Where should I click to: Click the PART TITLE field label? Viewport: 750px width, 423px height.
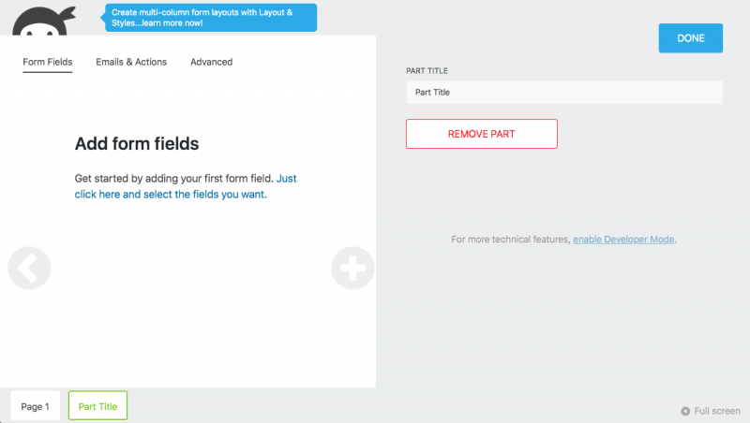(x=428, y=71)
